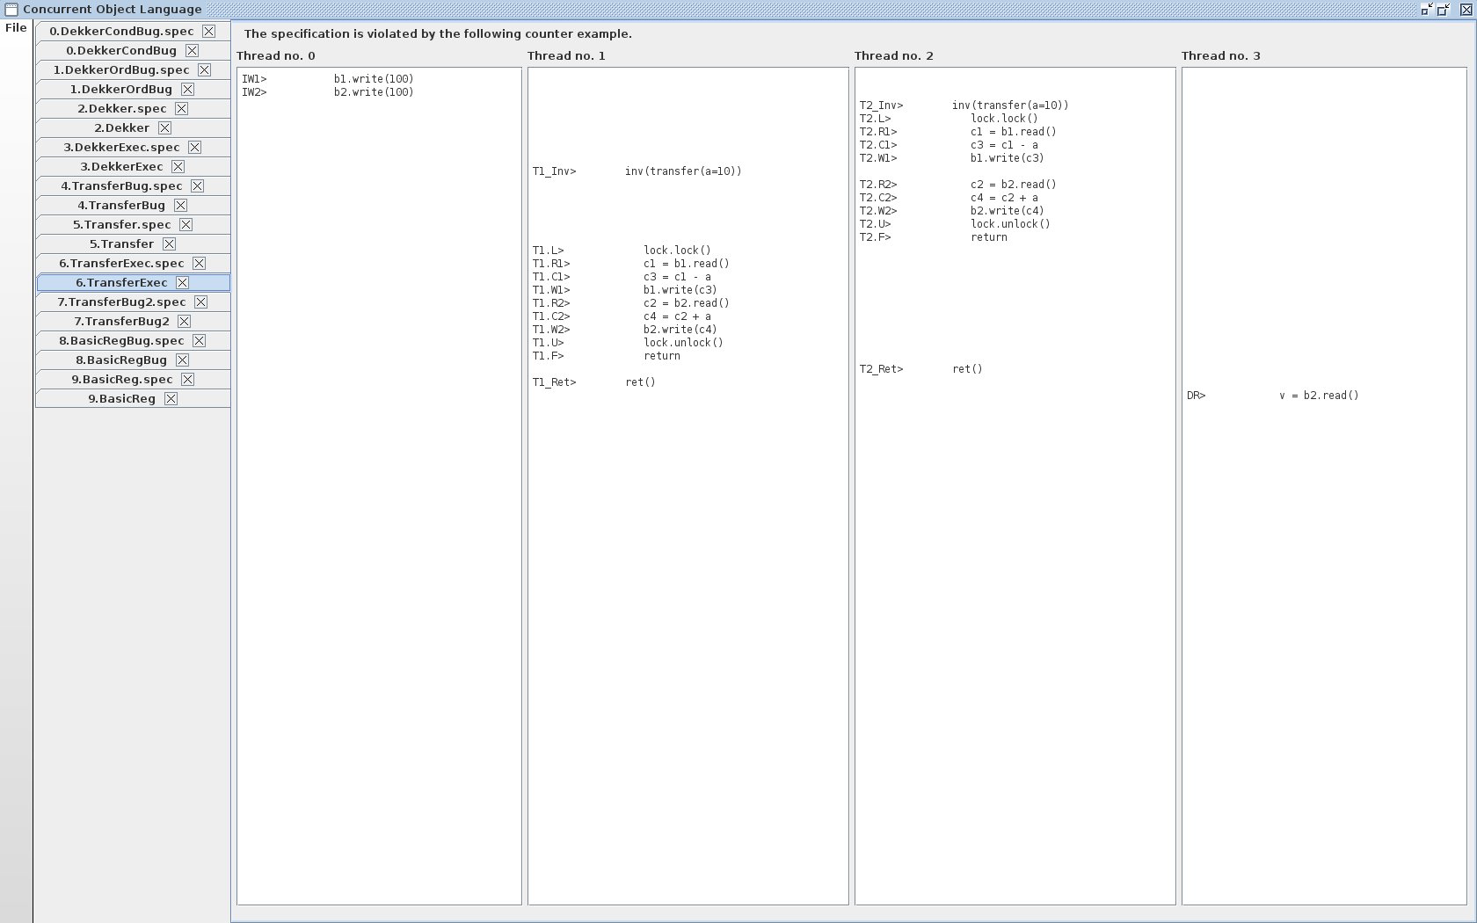Close the 9.BasicReg.spec tab
Image resolution: width=1477 pixels, height=923 pixels.
[187, 379]
